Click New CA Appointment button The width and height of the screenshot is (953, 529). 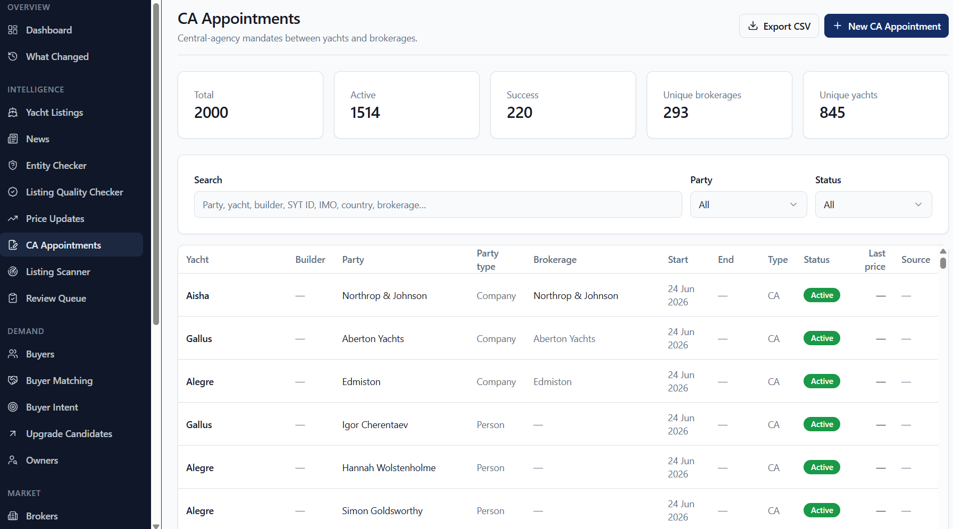click(x=886, y=26)
